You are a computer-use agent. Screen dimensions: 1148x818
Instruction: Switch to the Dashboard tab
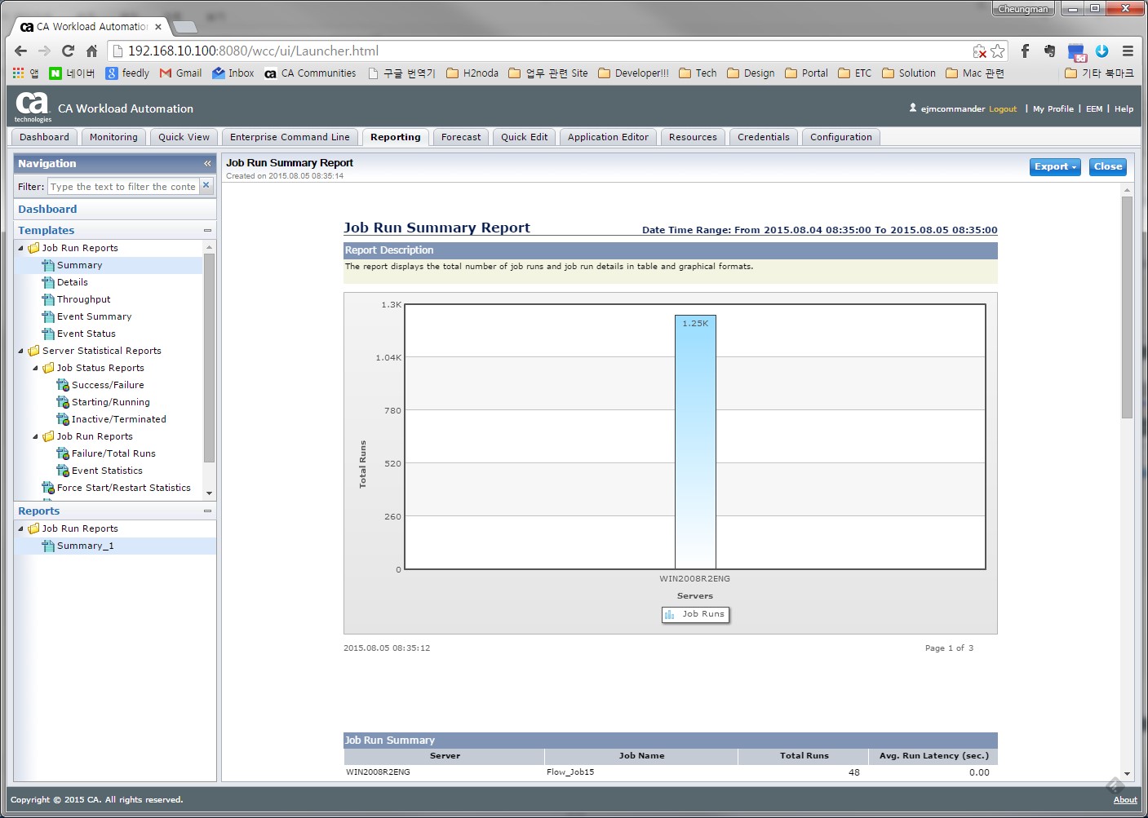pos(45,137)
